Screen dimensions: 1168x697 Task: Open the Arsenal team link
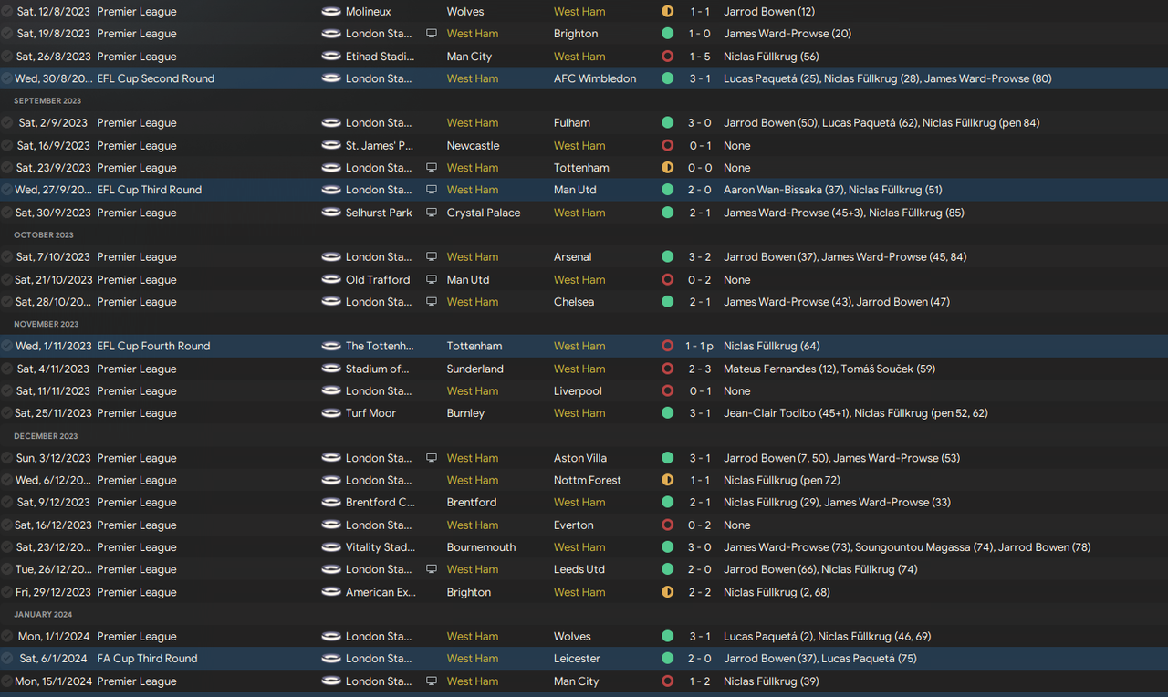click(573, 257)
